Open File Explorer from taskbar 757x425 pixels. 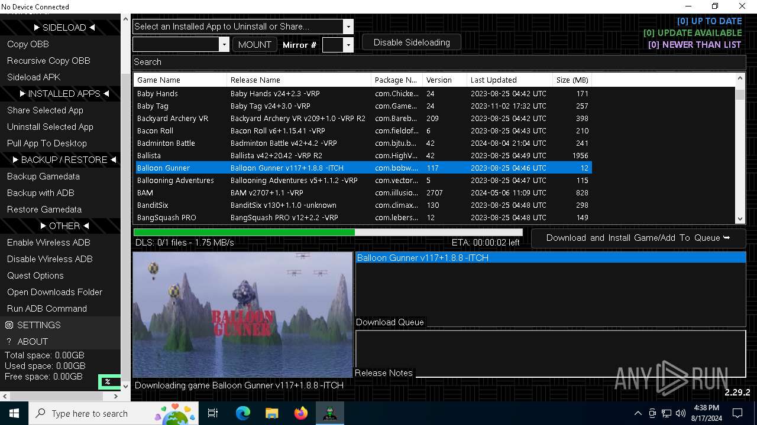(x=271, y=413)
